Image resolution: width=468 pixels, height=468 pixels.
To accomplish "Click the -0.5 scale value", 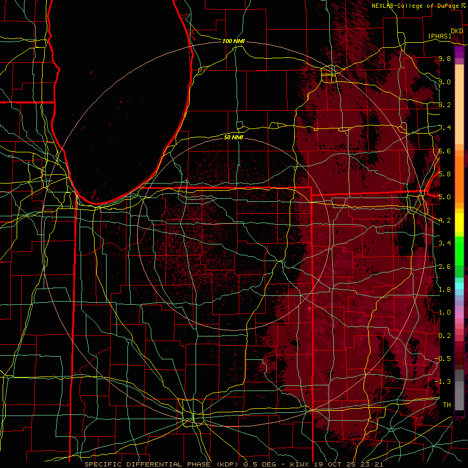I will pyautogui.click(x=443, y=359).
